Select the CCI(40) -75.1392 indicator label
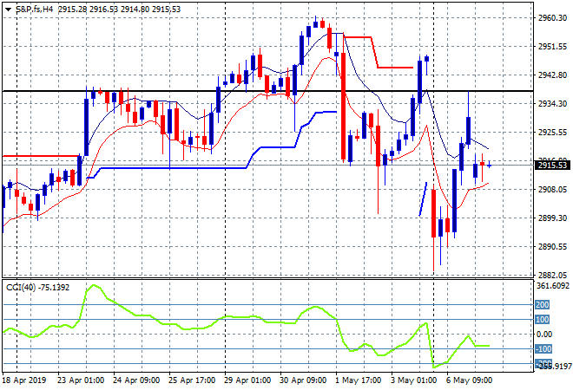 (37, 288)
